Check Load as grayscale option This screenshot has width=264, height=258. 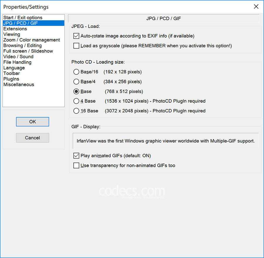coord(76,46)
